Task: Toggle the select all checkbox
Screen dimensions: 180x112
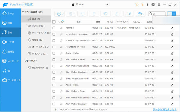Action: click(x=54, y=22)
